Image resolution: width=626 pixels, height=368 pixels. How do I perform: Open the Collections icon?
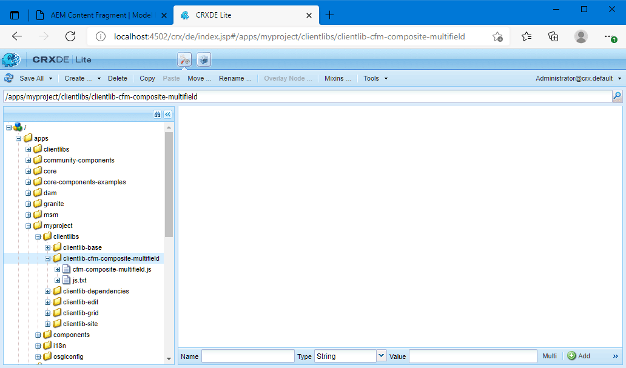point(553,37)
